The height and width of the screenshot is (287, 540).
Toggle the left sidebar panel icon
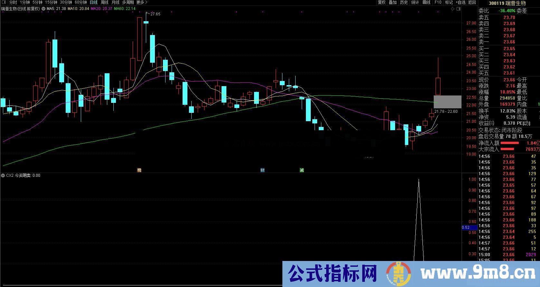pos(4,2)
